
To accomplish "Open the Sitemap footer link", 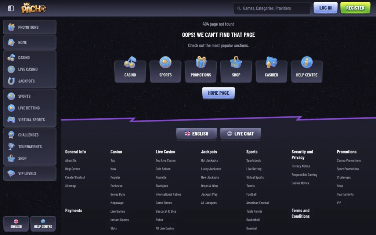I will tap(70, 186).
